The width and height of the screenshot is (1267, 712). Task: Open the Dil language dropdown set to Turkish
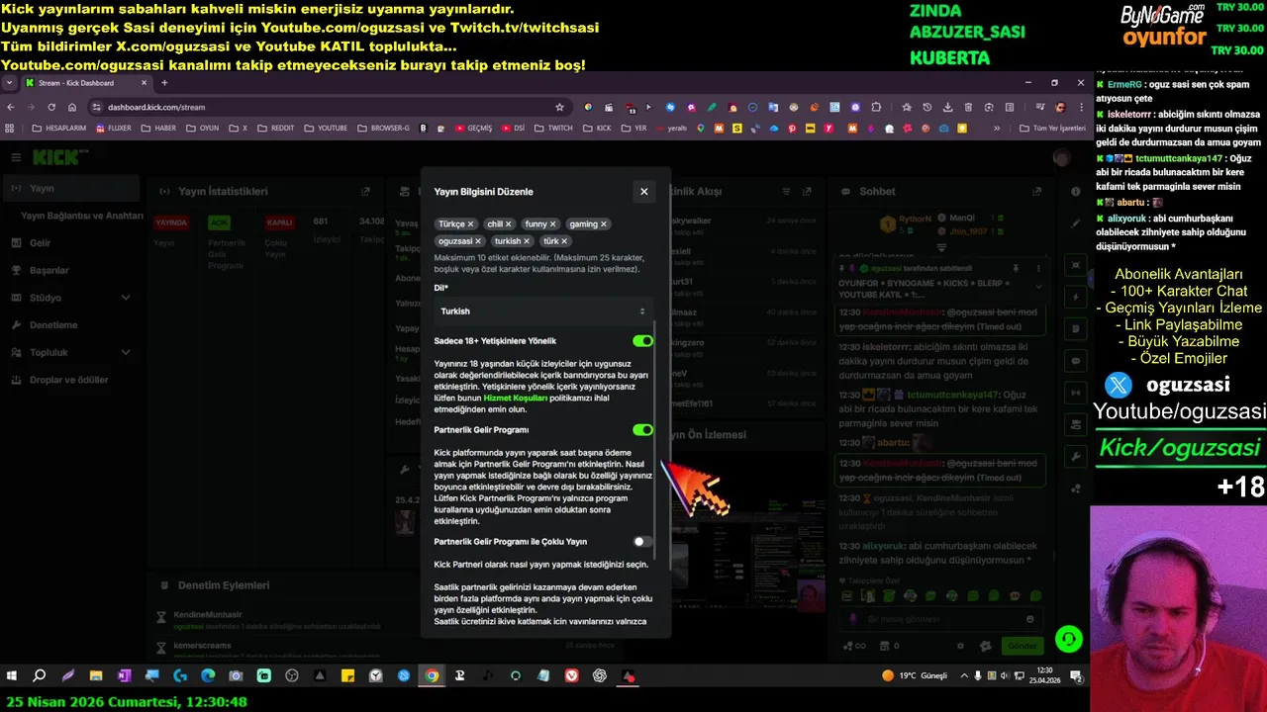coord(542,311)
